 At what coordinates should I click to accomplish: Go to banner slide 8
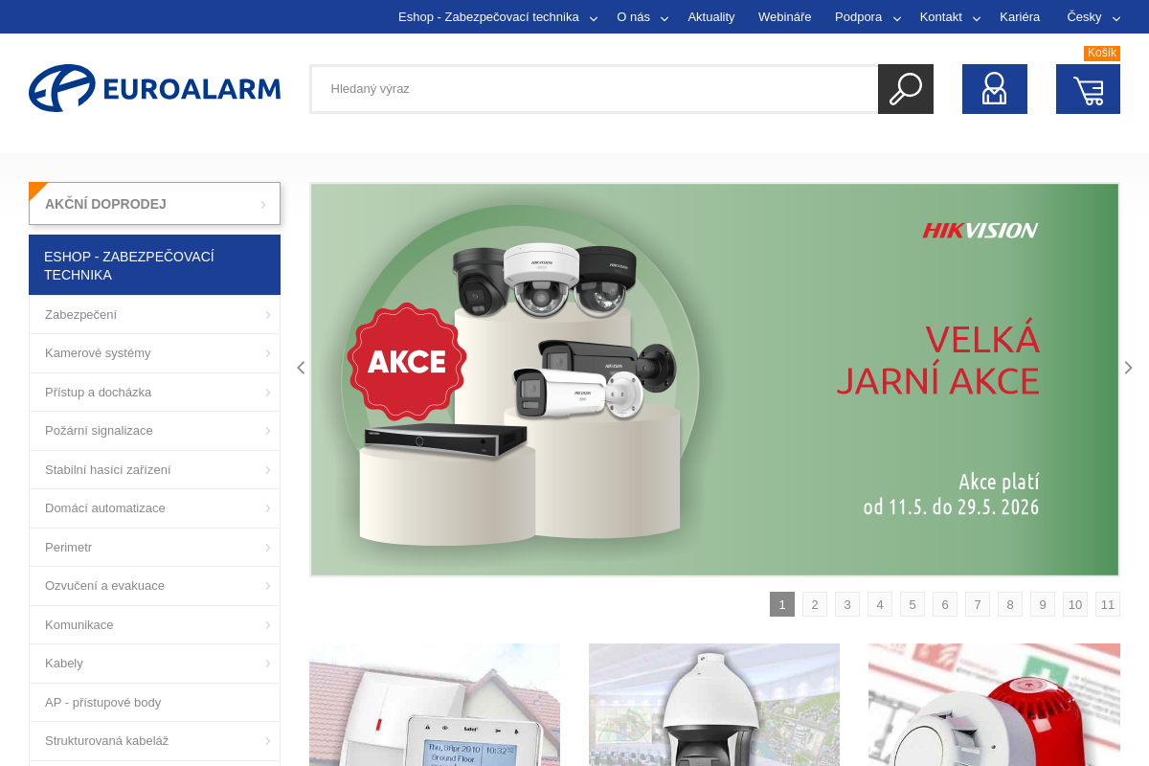point(1010,604)
